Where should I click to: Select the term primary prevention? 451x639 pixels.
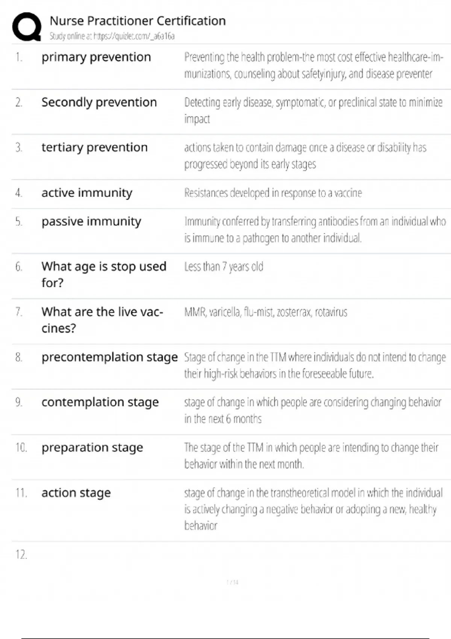tap(96, 57)
